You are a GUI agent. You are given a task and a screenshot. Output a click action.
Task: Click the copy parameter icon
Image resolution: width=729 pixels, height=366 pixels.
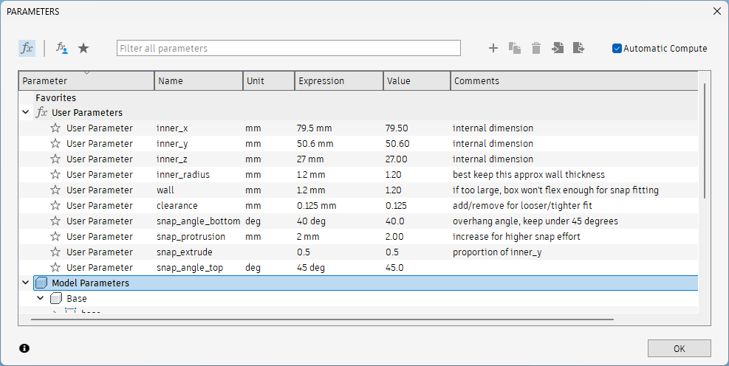point(515,48)
